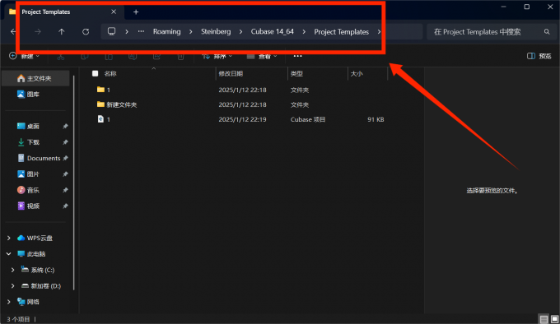Open the 查看 view dropdown
This screenshot has width=560, height=324.
(x=262, y=56)
